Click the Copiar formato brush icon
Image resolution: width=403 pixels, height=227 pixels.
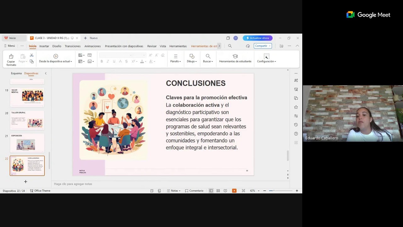11,56
